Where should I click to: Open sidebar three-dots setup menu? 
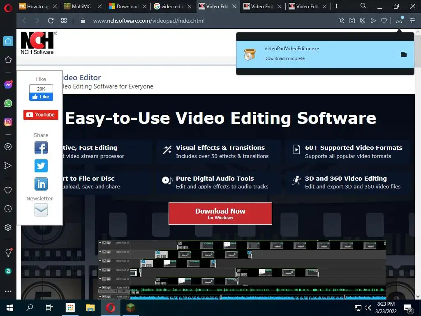8,291
